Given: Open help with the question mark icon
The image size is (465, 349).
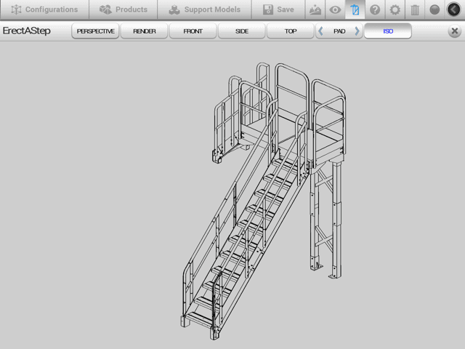Looking at the screenshot, I should click(375, 10).
